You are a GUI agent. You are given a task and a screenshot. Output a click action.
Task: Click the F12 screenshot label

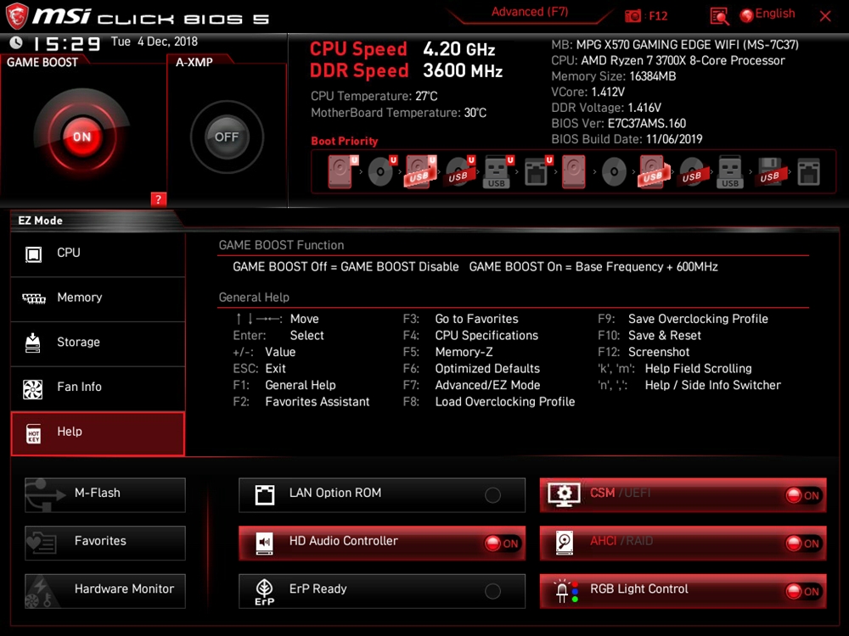click(658, 16)
